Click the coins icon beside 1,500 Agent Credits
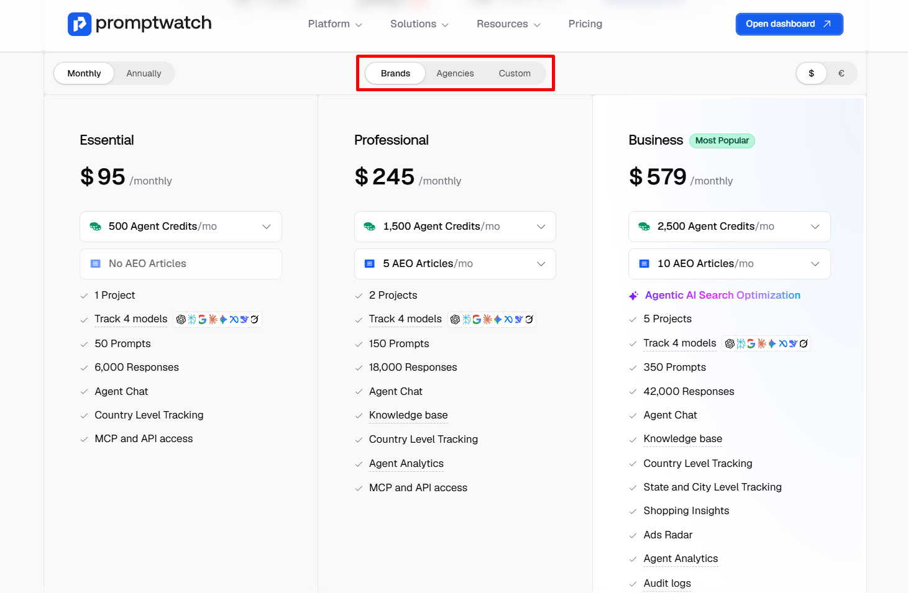The image size is (908, 593). (370, 227)
